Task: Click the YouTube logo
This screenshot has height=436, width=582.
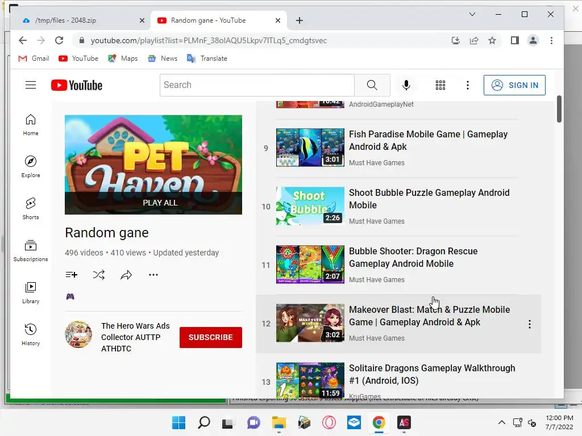Action: pyautogui.click(x=77, y=85)
